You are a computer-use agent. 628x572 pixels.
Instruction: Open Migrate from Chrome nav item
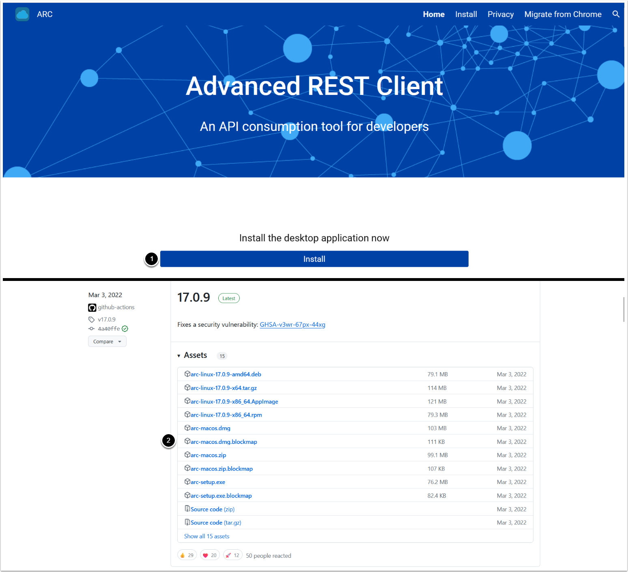[563, 15]
